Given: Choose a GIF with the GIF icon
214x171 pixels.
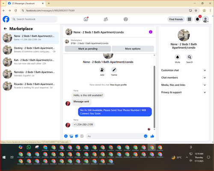Looking at the screenshot, I should click(82, 136).
